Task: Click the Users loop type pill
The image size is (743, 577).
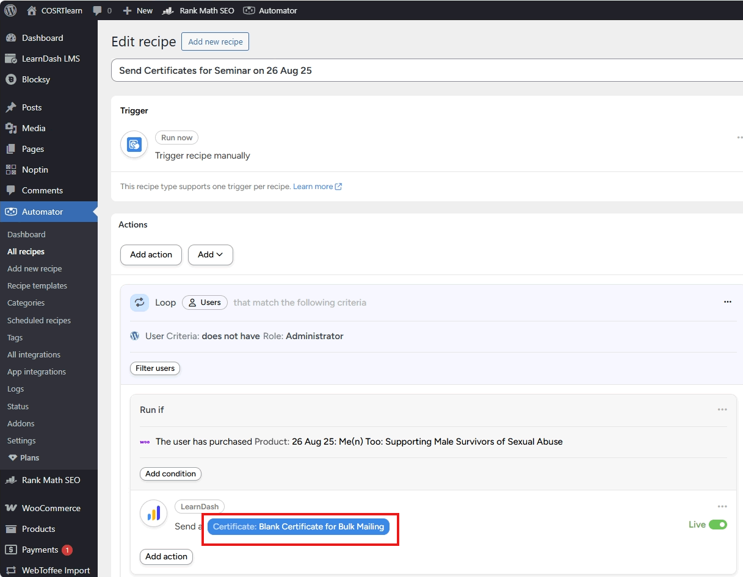Action: coord(205,303)
